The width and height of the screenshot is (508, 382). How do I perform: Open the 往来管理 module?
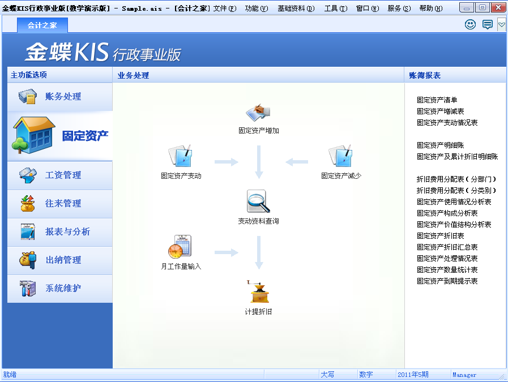(60, 204)
